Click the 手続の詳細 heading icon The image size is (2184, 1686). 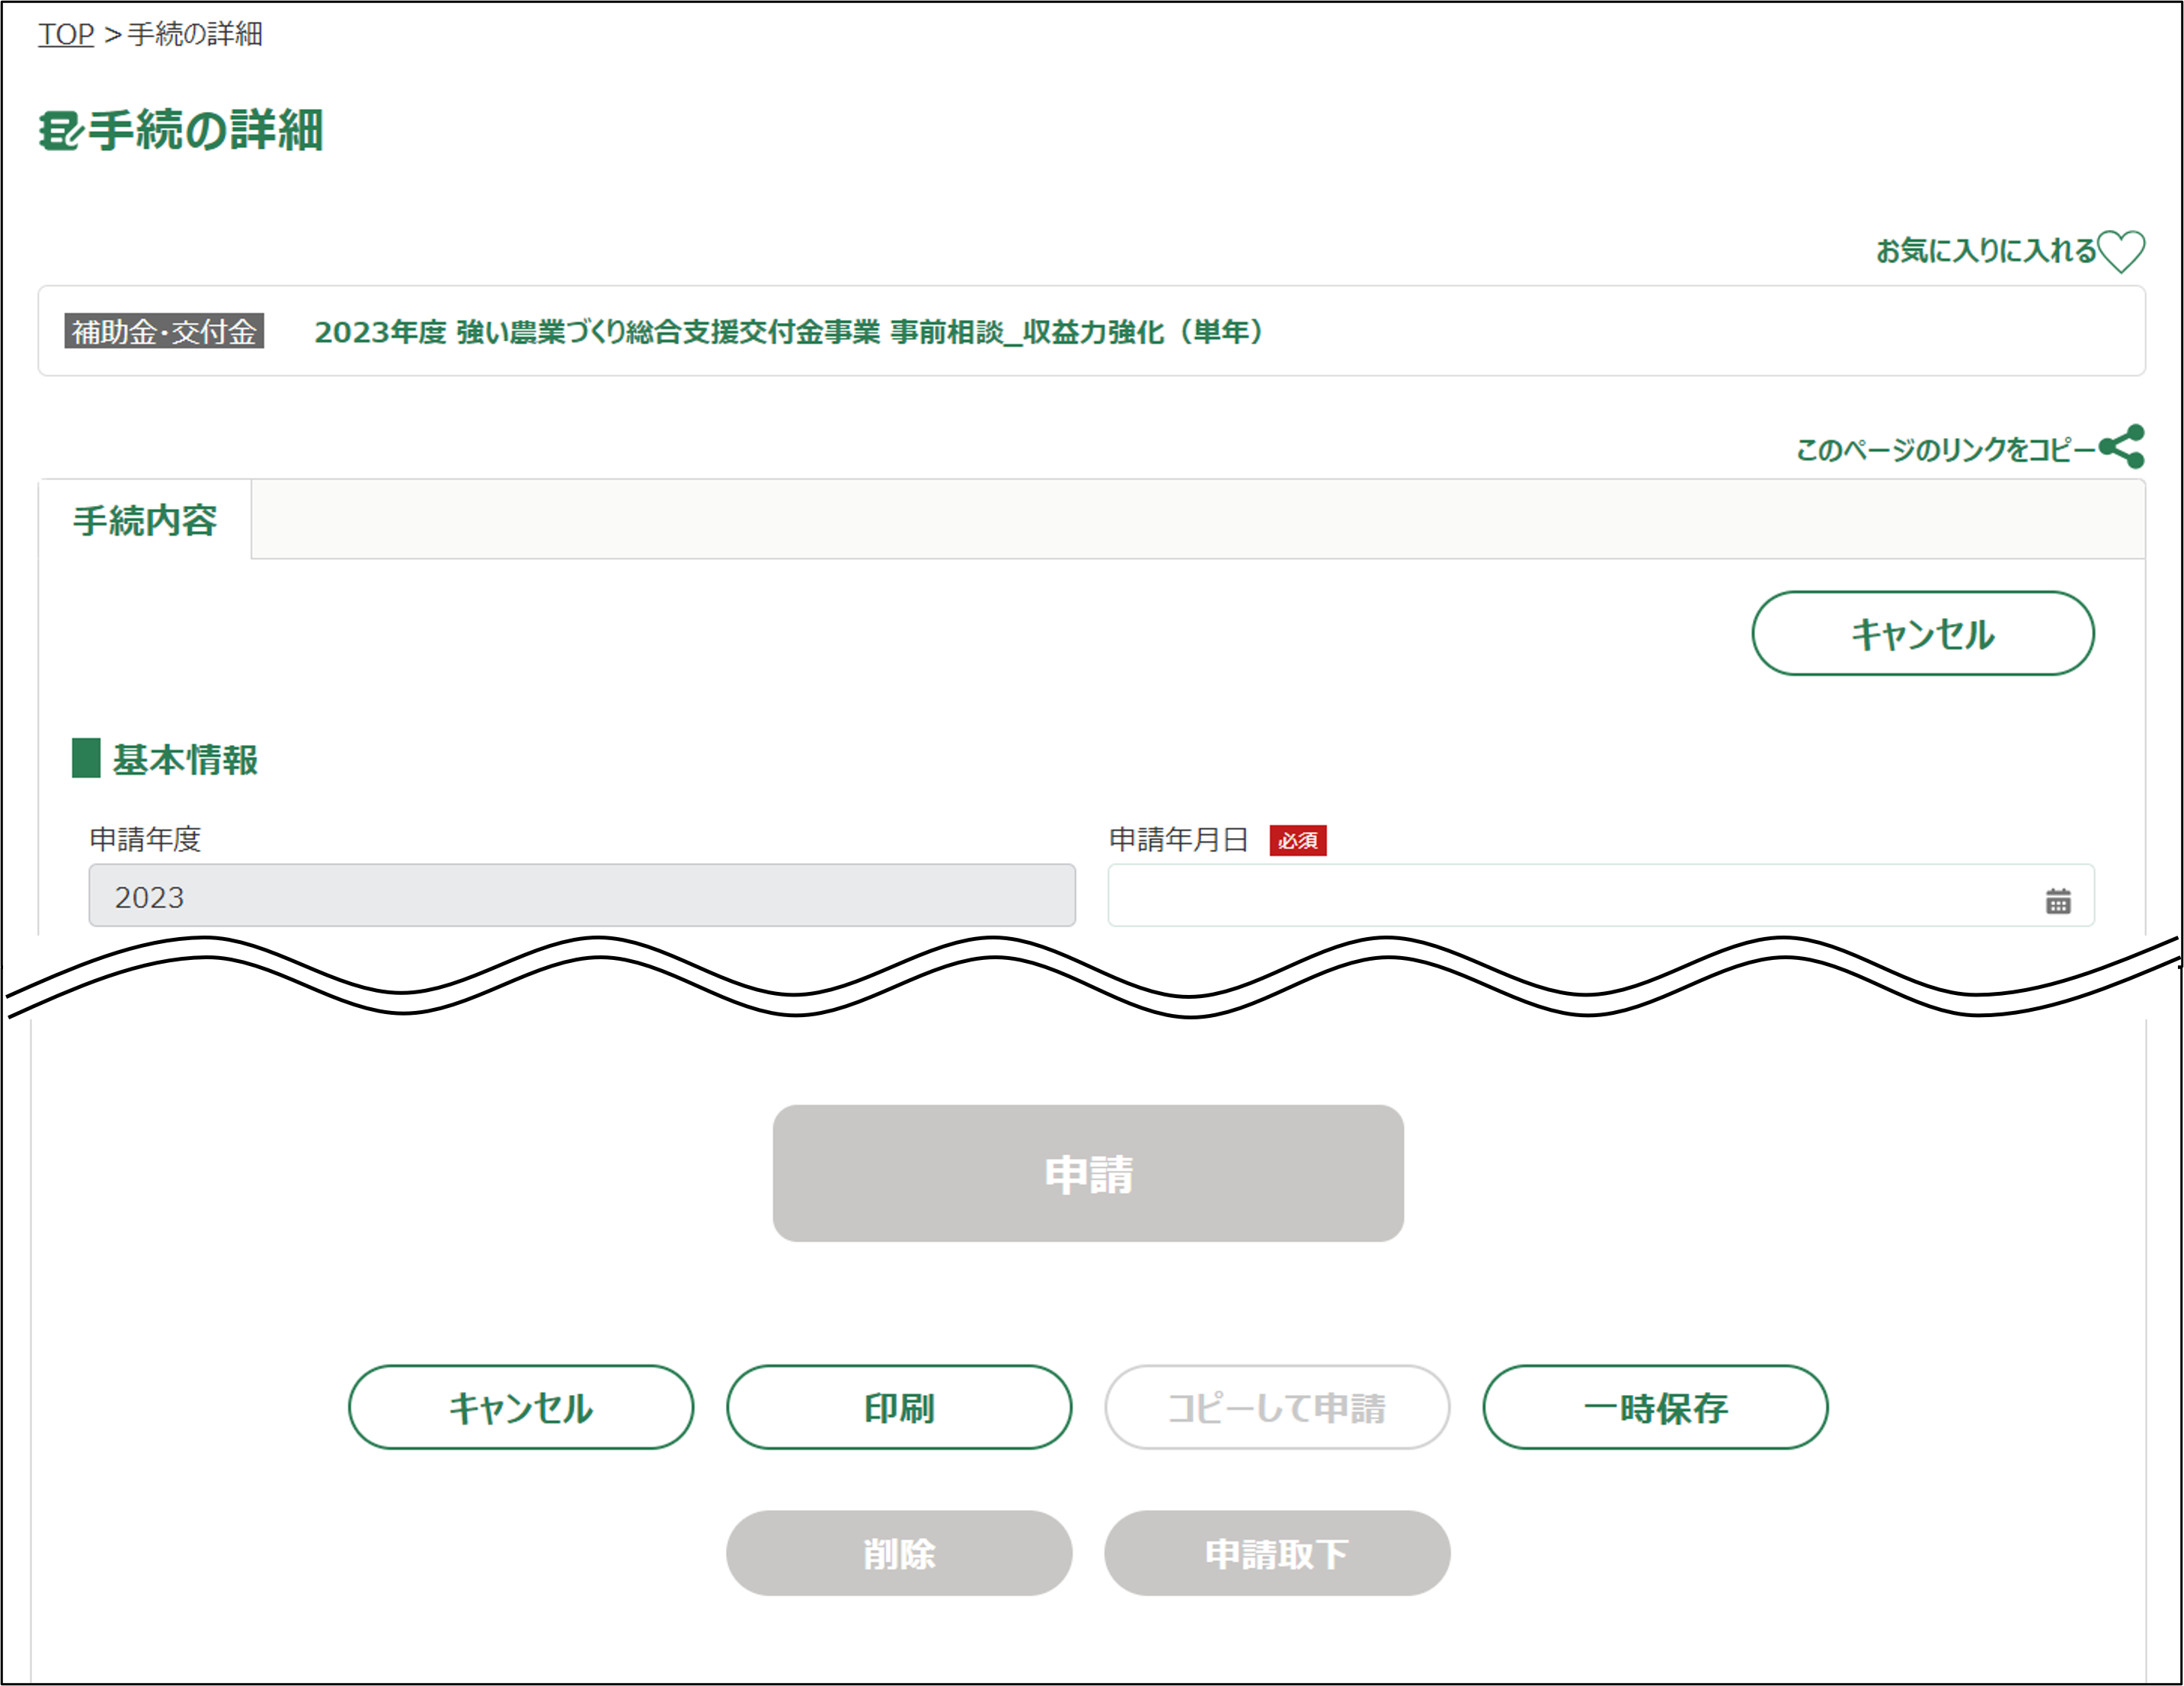(x=60, y=131)
